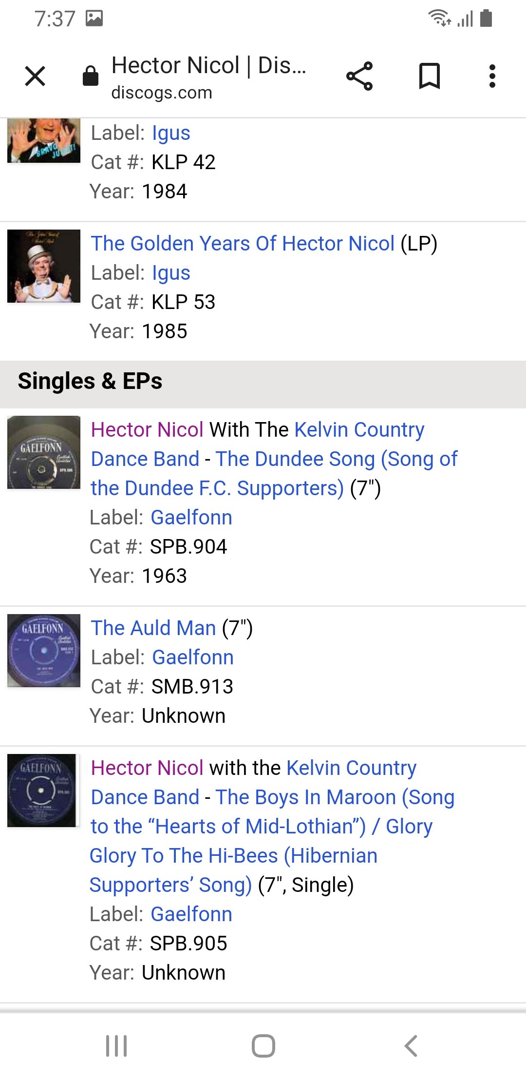Tap the page title in address bar
The image size is (526, 1082).
(208, 66)
